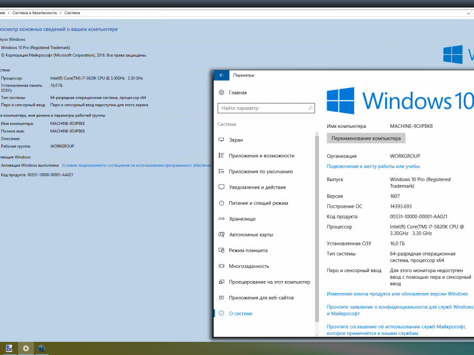Select Автономные карты in the sidebar
Image resolution: width=474 pixels, height=355 pixels.
tap(251, 234)
